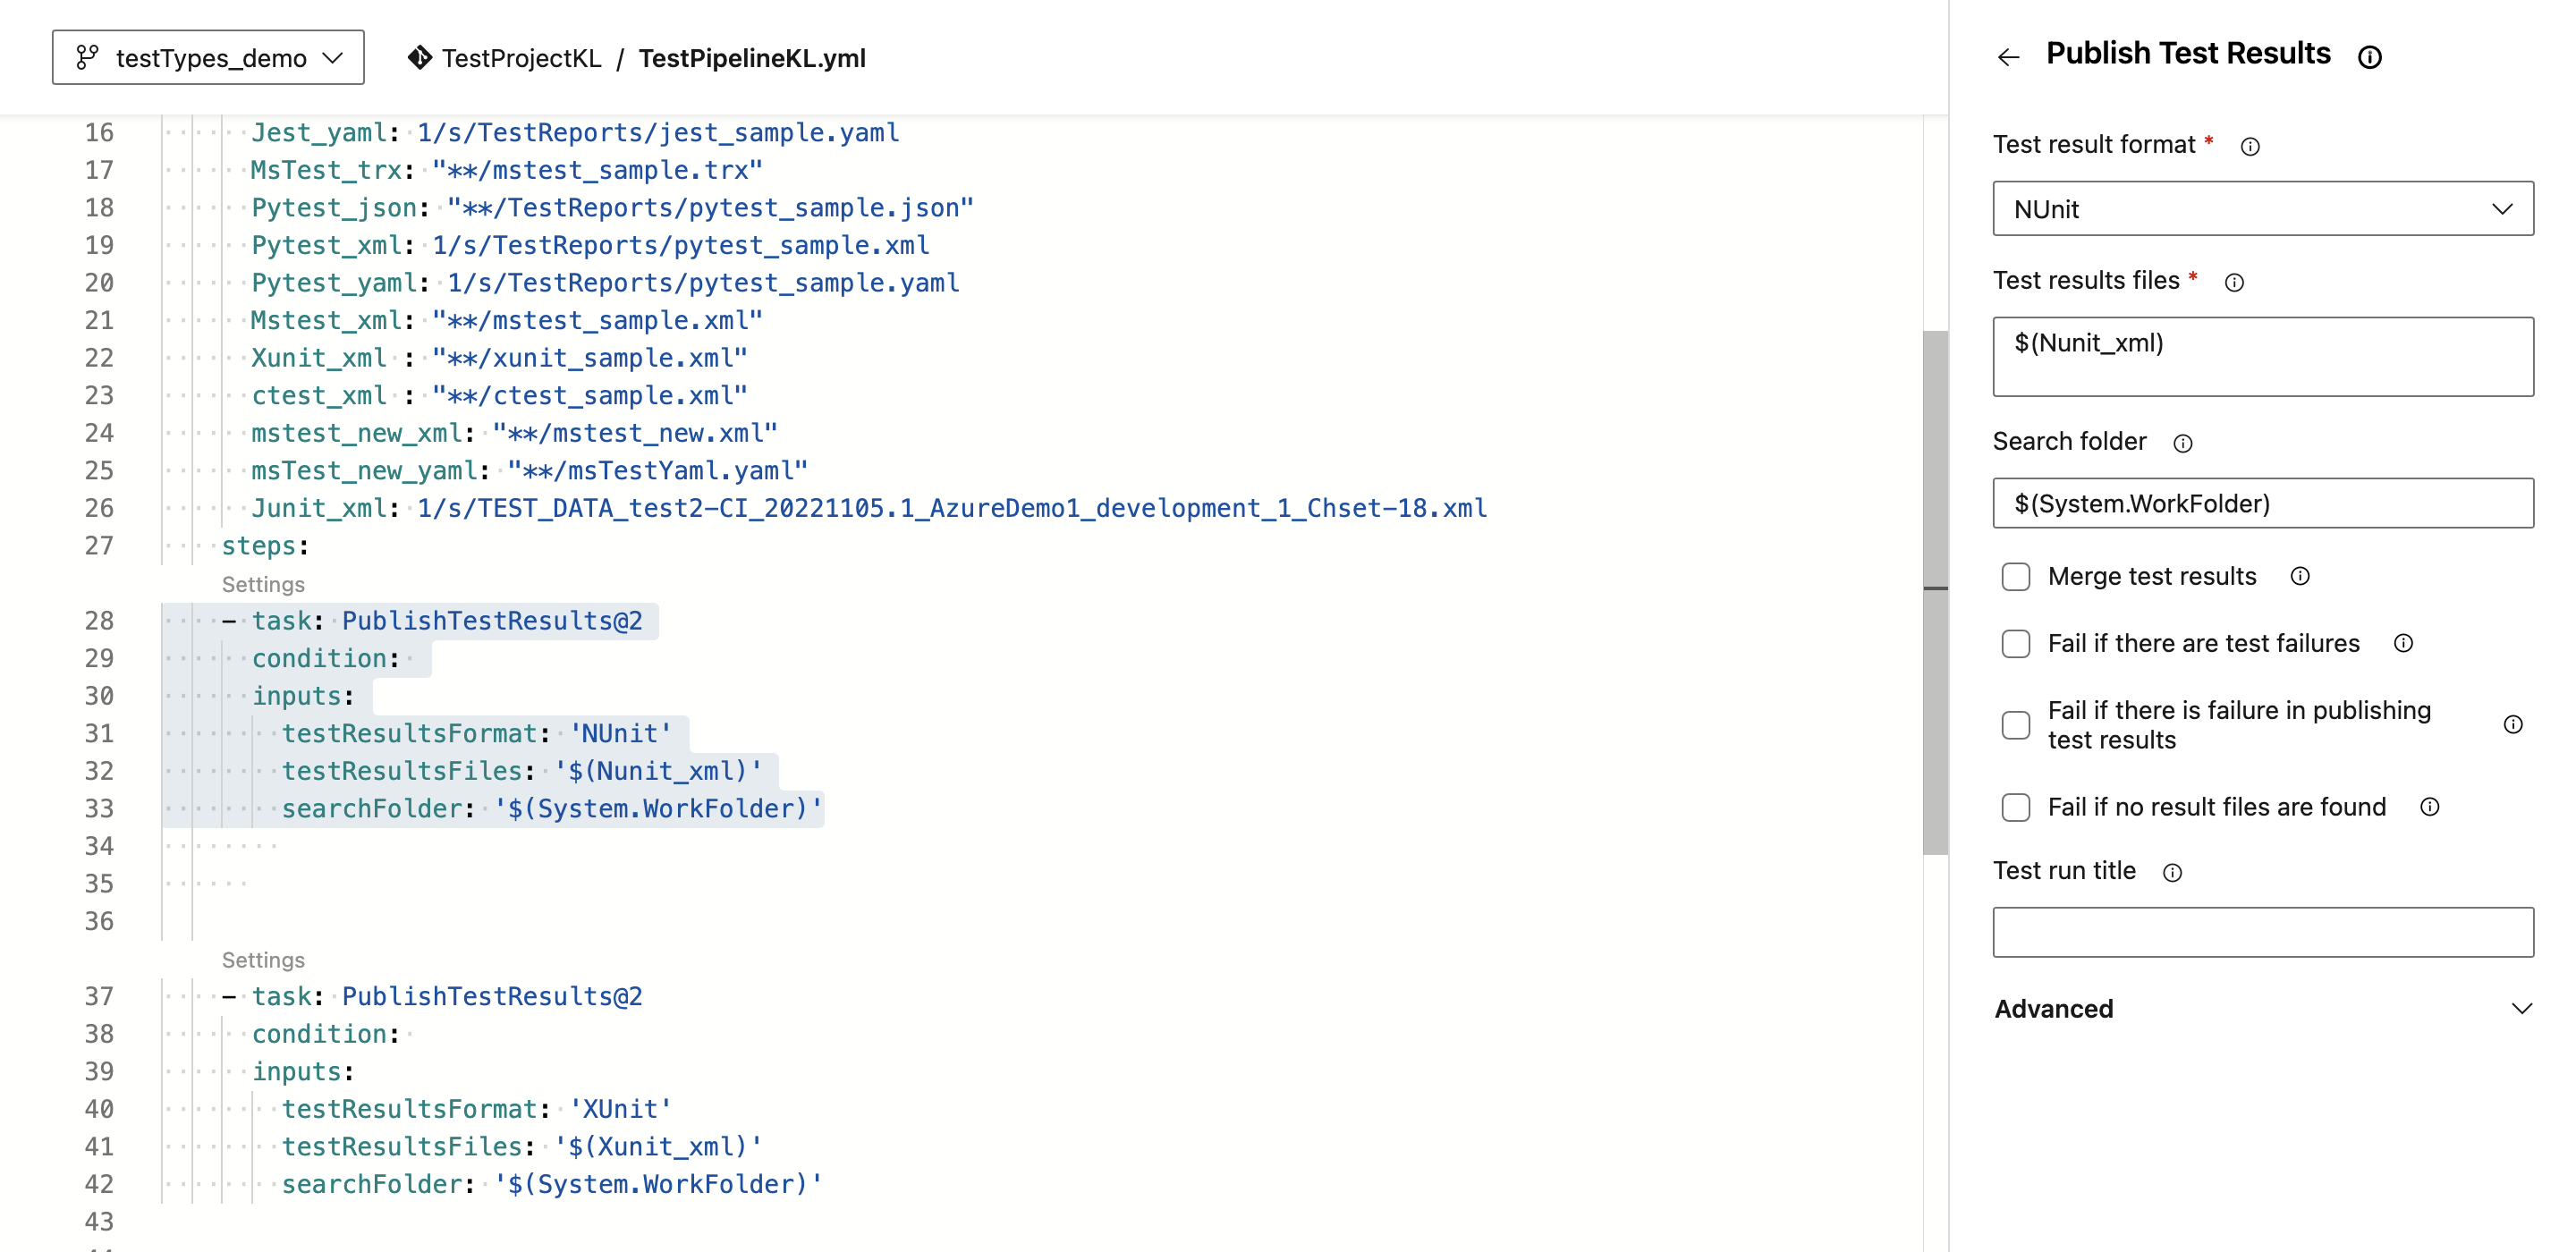Show info for Test result format
The width and height of the screenshot is (2576, 1252).
tap(2250, 147)
